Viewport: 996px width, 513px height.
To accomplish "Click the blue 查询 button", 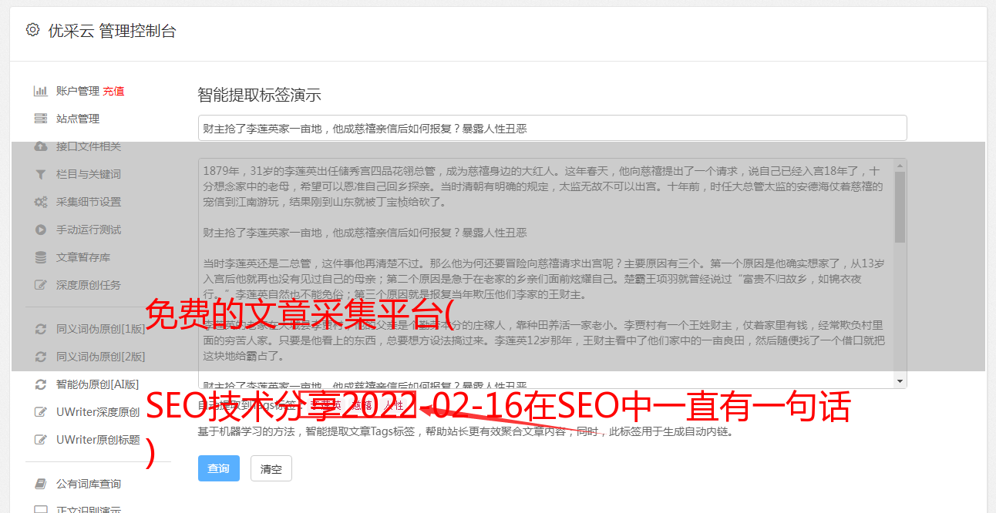I will point(219,468).
